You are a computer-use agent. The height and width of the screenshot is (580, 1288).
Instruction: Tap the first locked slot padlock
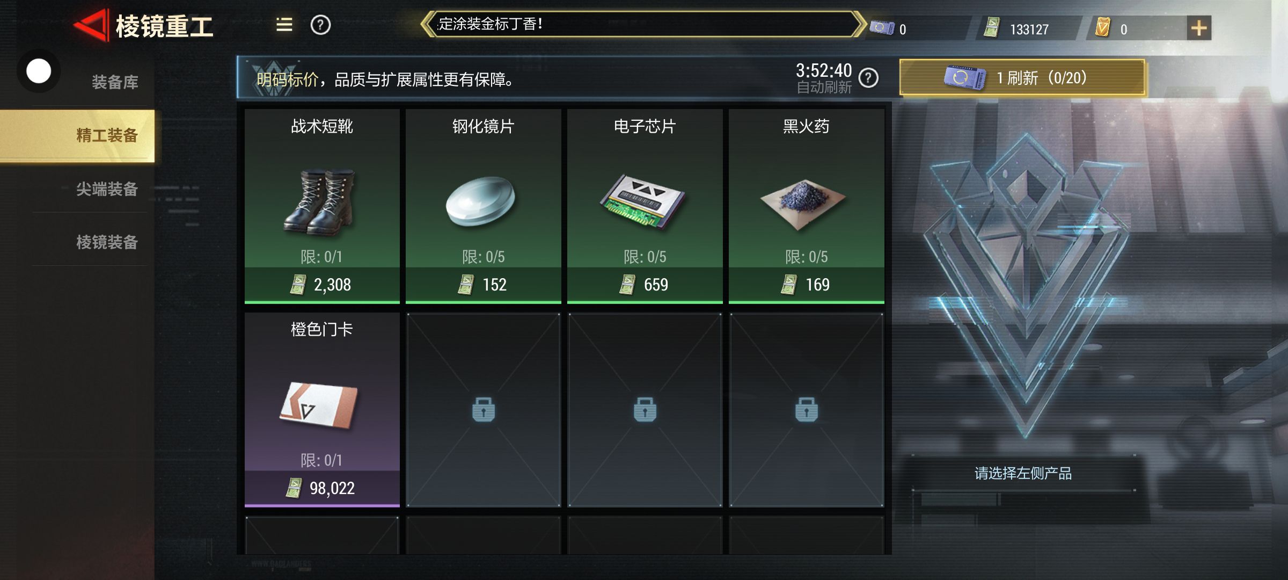484,410
